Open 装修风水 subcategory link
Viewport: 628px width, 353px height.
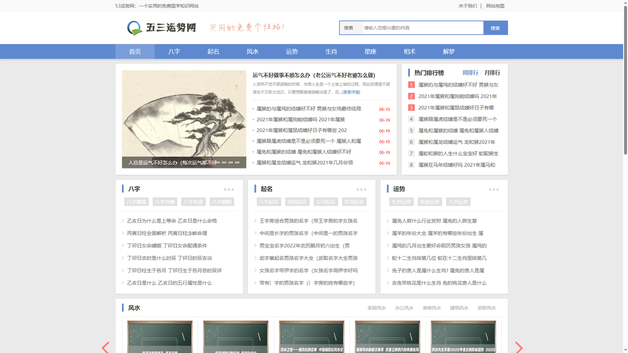click(432, 308)
